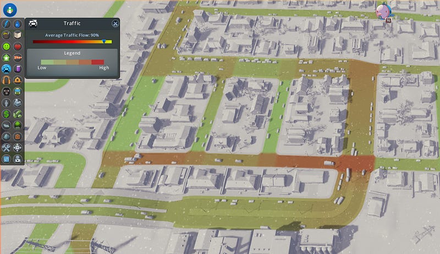Click the Traffic panel car header icon
440x254 pixels.
pyautogui.click(x=33, y=24)
